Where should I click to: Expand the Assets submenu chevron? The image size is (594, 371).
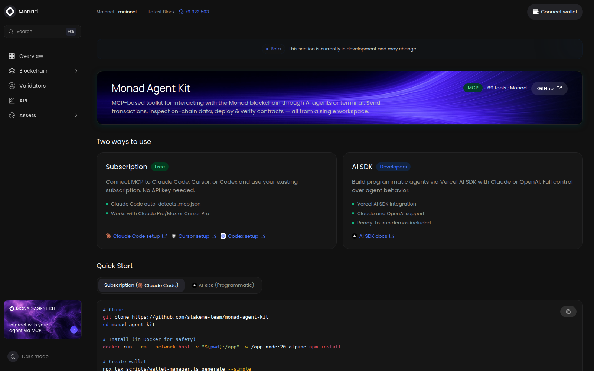[x=76, y=115]
